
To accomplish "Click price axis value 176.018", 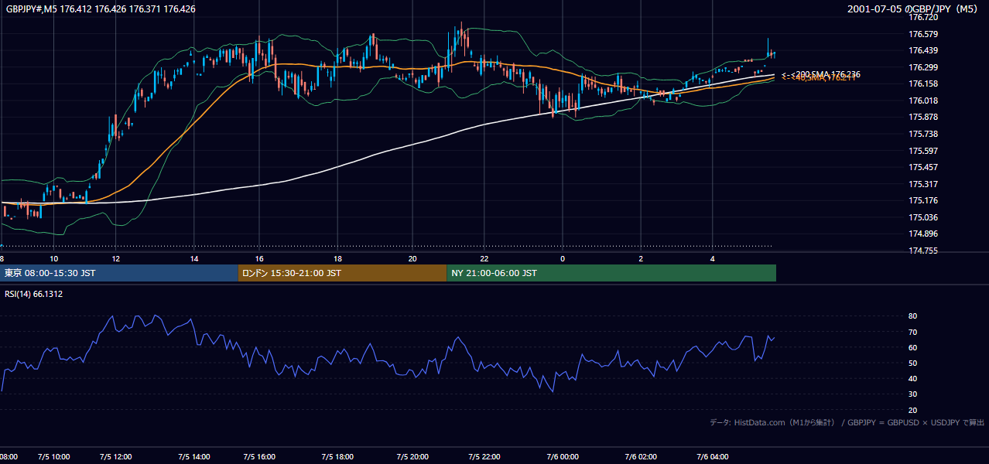I will pyautogui.click(x=924, y=101).
